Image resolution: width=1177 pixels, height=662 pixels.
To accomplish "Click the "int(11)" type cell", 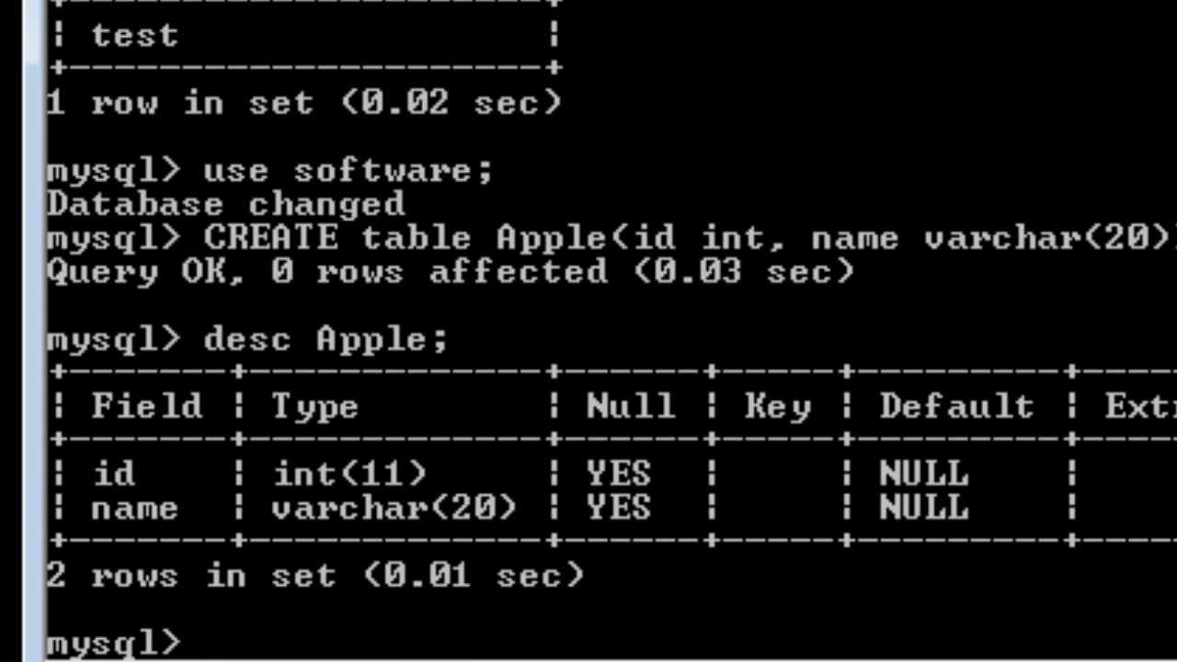I will (x=349, y=474).
